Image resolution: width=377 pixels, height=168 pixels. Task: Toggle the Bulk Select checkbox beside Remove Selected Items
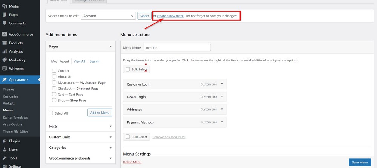(128, 137)
